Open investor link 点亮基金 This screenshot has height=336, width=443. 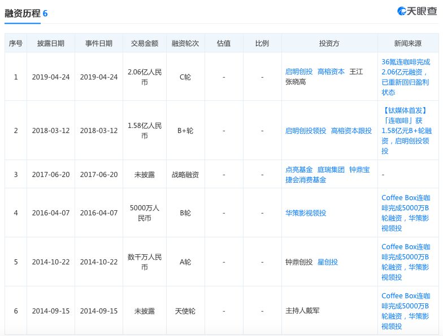click(299, 170)
